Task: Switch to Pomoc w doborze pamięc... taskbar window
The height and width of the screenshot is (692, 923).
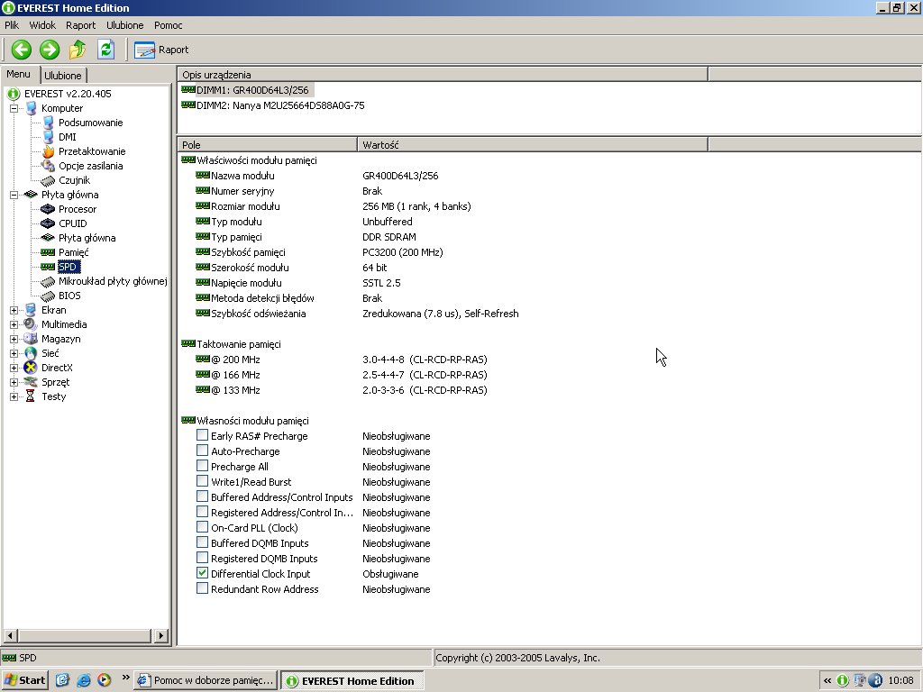Action: click(x=206, y=680)
